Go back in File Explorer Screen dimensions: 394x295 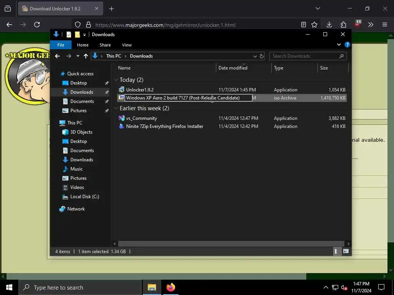(x=57, y=56)
